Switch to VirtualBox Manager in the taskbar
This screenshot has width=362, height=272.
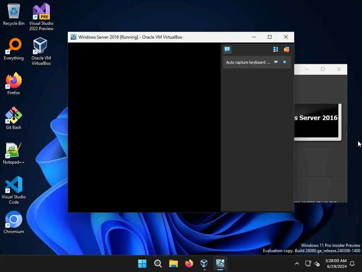tap(204, 263)
